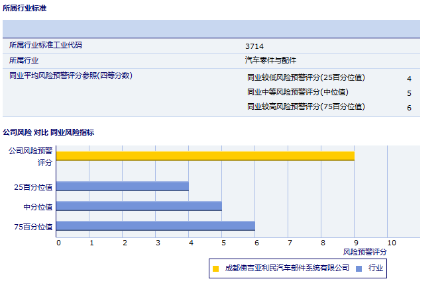Click the blue 25百分位值 bar in chart
The height and width of the screenshot is (285, 448).
pos(122,186)
